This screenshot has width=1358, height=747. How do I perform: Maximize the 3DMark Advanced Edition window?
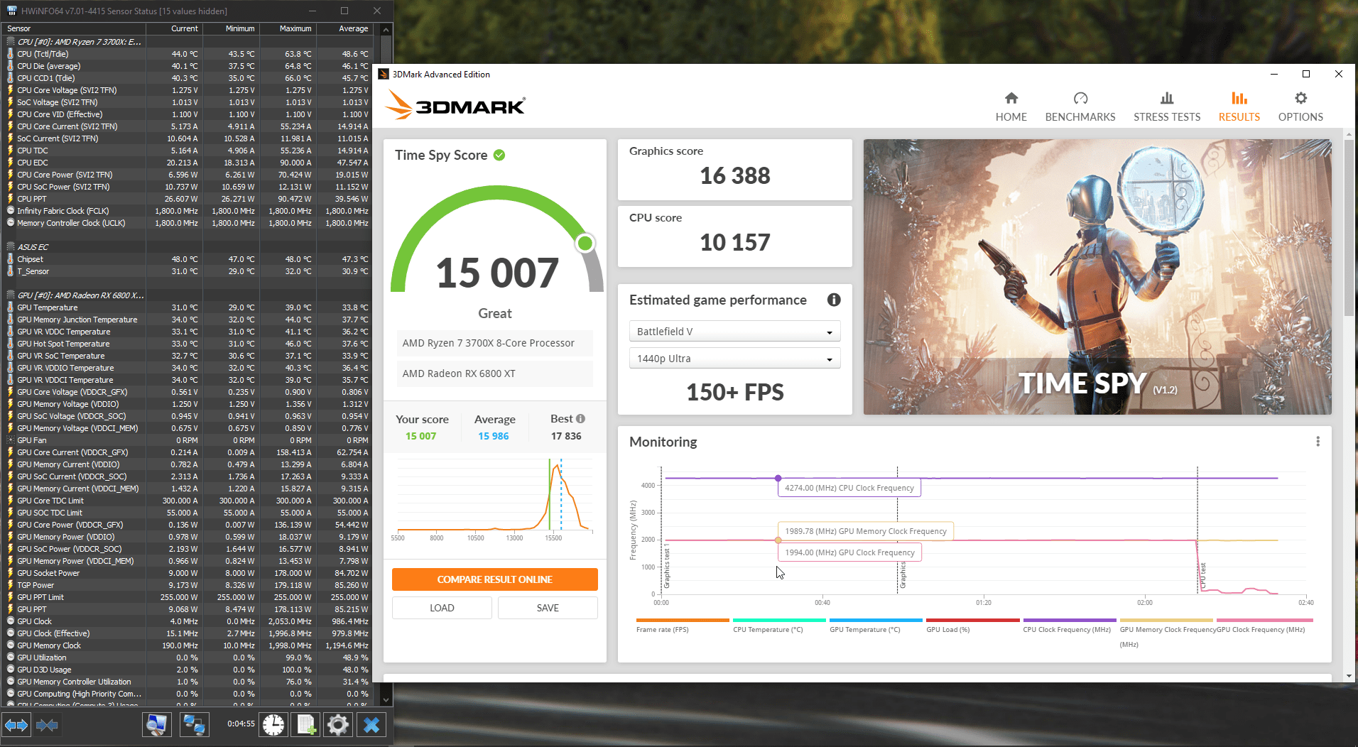click(x=1305, y=74)
